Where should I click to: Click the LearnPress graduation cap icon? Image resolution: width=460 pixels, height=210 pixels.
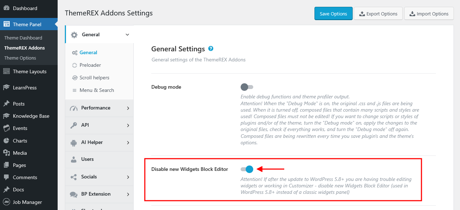coord(6,88)
